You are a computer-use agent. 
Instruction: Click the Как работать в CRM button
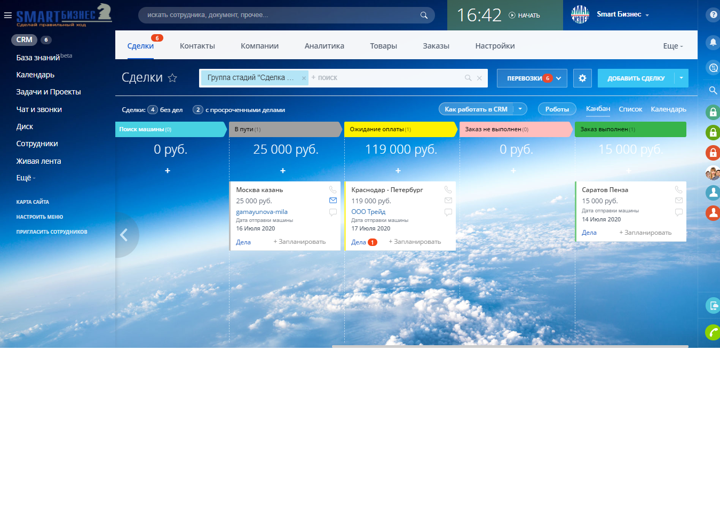(x=476, y=109)
